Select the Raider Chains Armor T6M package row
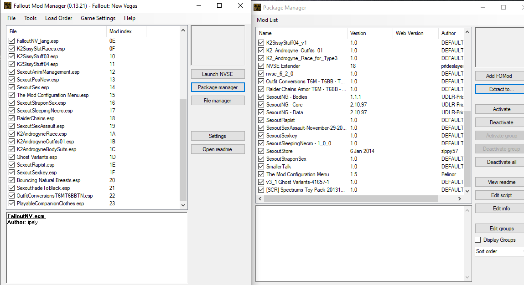The width and height of the screenshot is (524, 285). tap(306, 89)
